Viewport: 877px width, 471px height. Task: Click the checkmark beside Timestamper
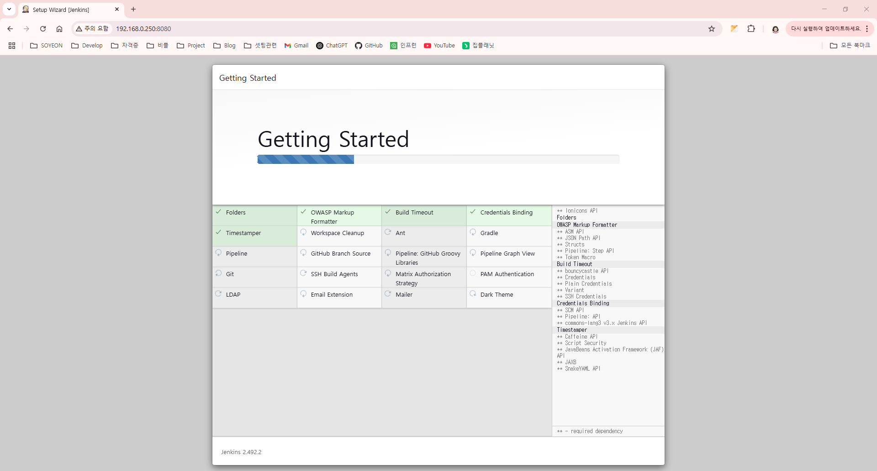tap(218, 232)
